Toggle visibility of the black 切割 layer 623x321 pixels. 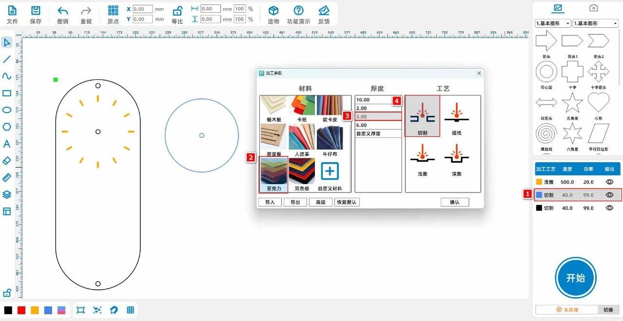click(609, 208)
